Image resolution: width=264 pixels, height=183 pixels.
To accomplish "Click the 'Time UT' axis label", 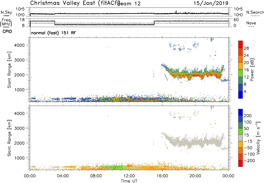I will [129, 181].
